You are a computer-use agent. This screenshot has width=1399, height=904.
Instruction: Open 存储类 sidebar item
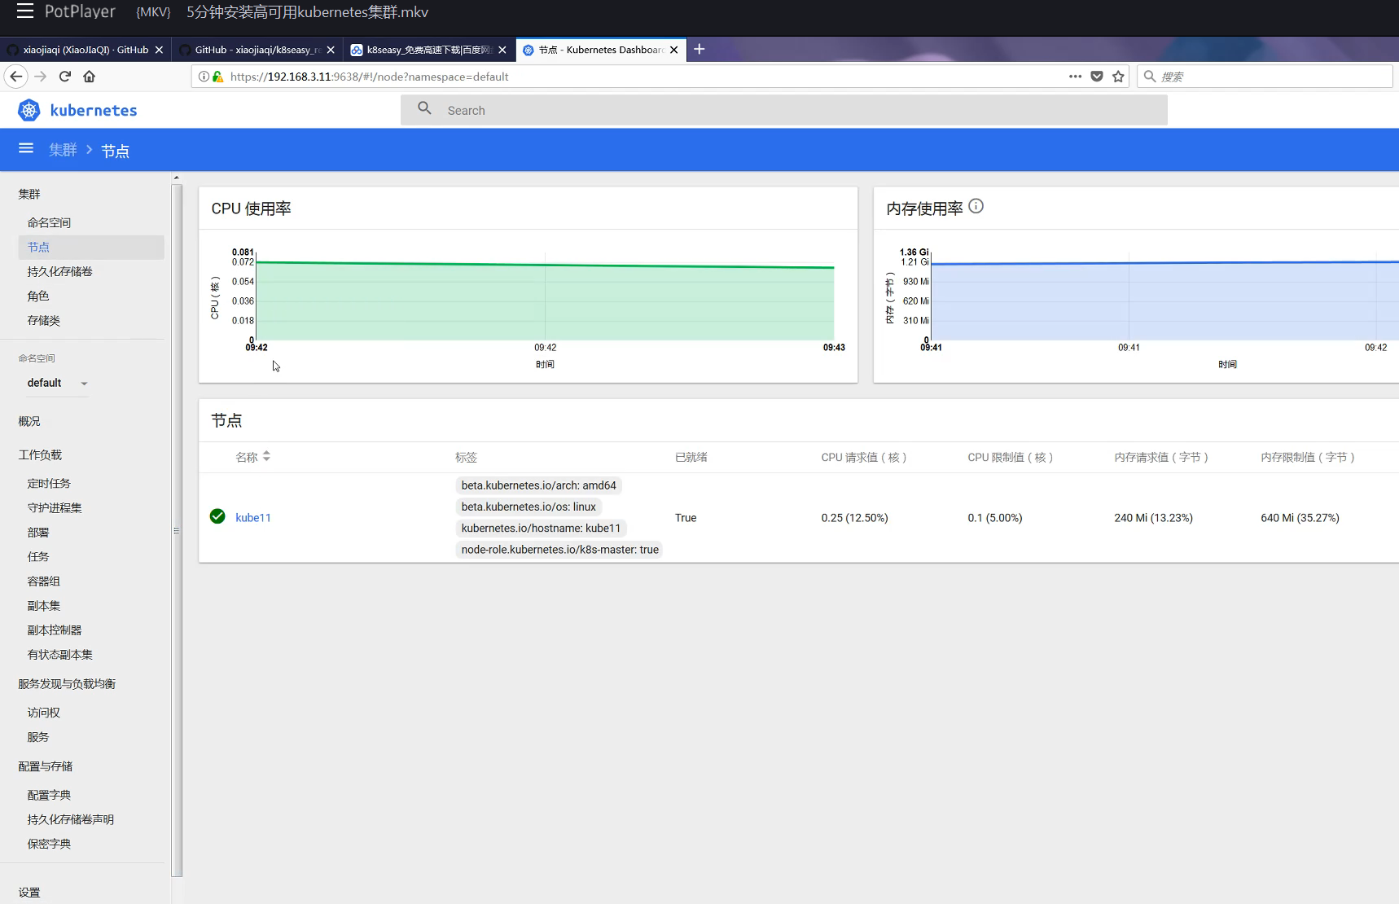pyautogui.click(x=43, y=320)
